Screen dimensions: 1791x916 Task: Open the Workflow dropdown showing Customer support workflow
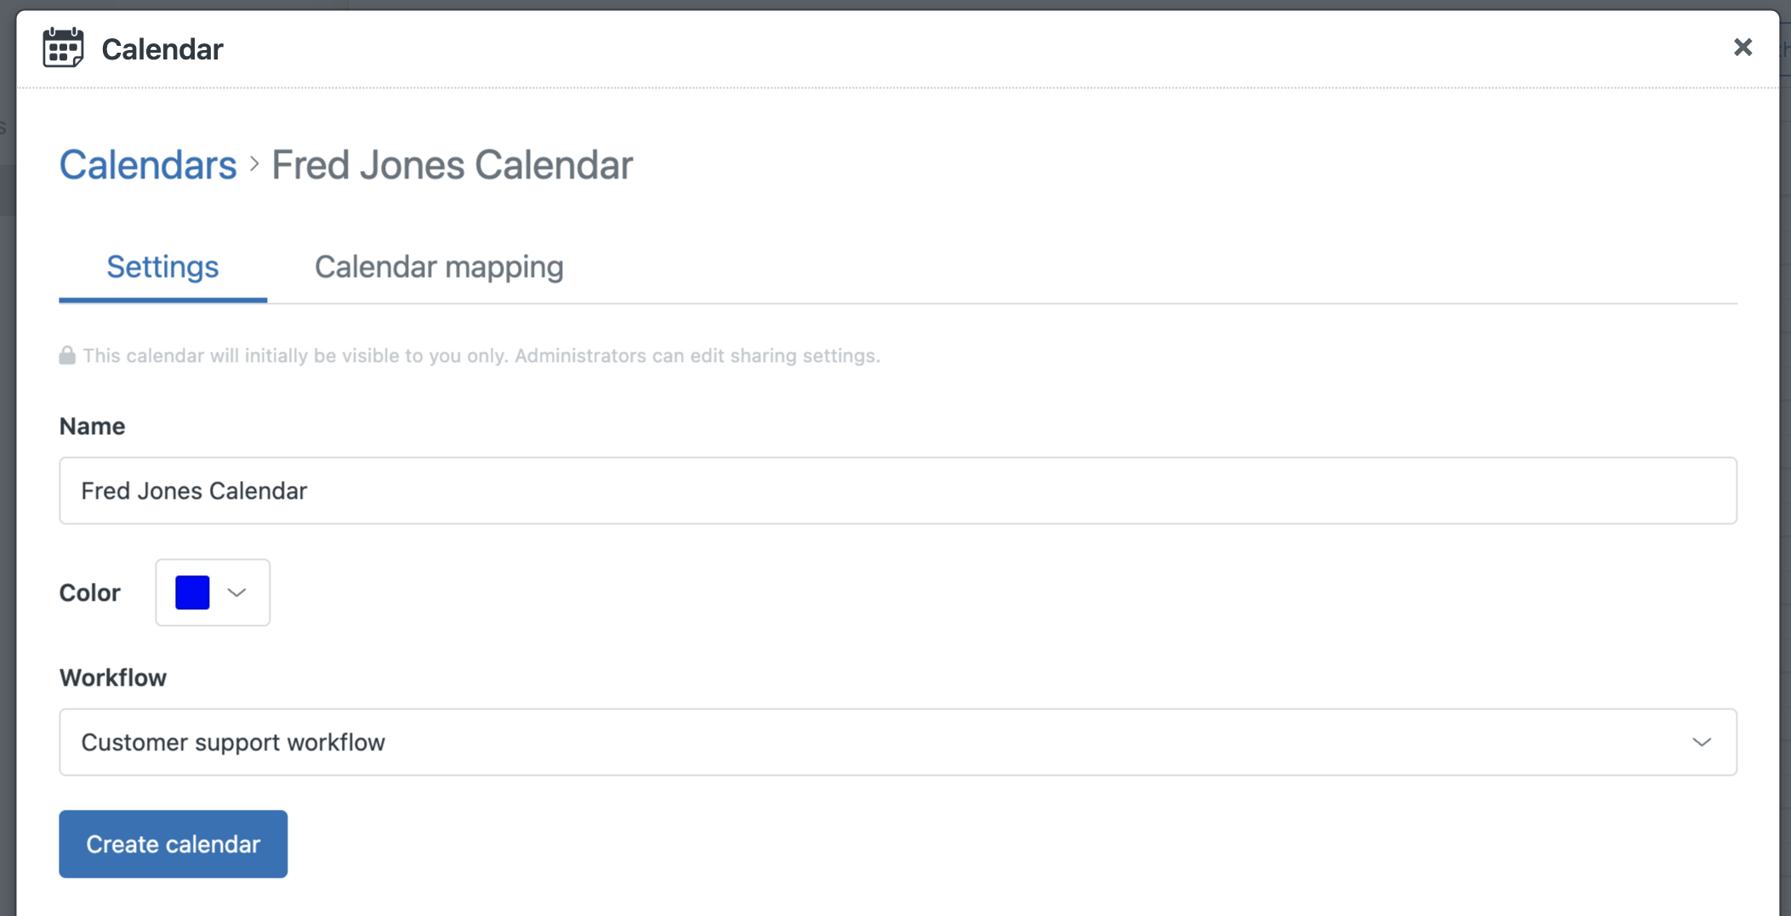898,742
